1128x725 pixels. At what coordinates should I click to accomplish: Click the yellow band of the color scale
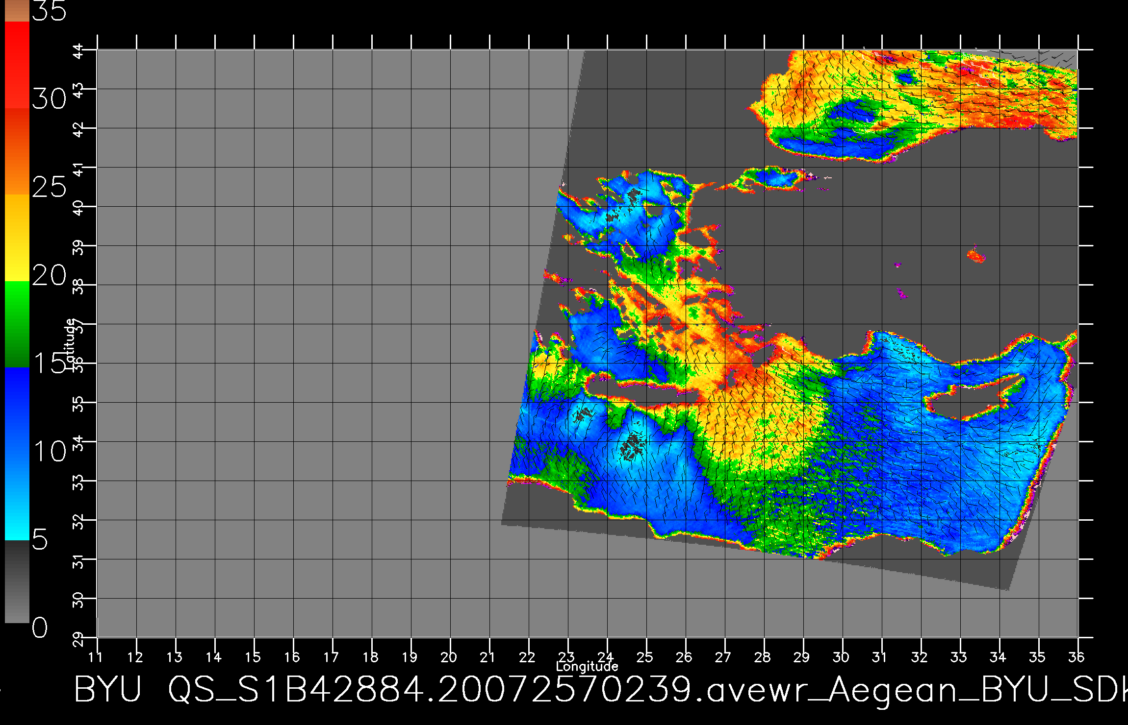[17, 238]
